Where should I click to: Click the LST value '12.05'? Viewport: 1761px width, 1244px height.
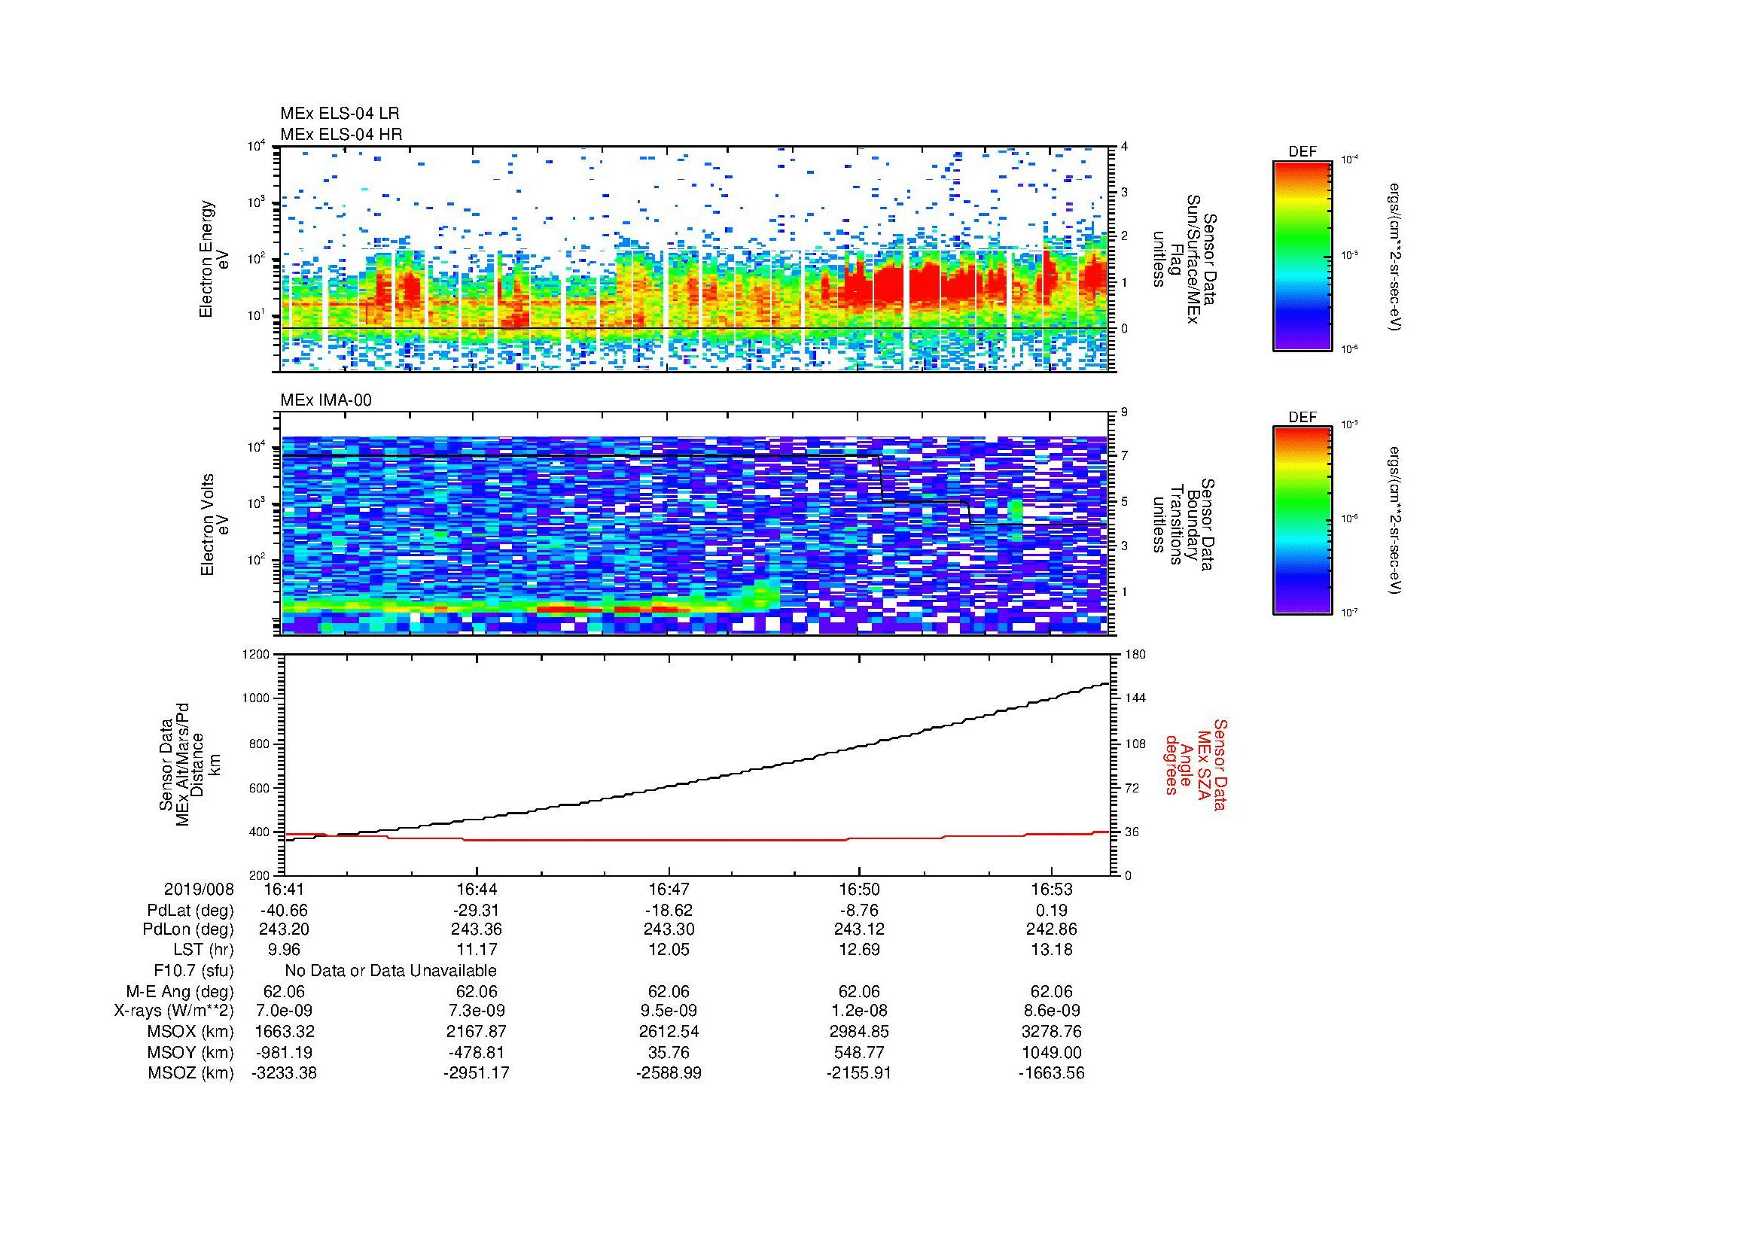click(669, 950)
